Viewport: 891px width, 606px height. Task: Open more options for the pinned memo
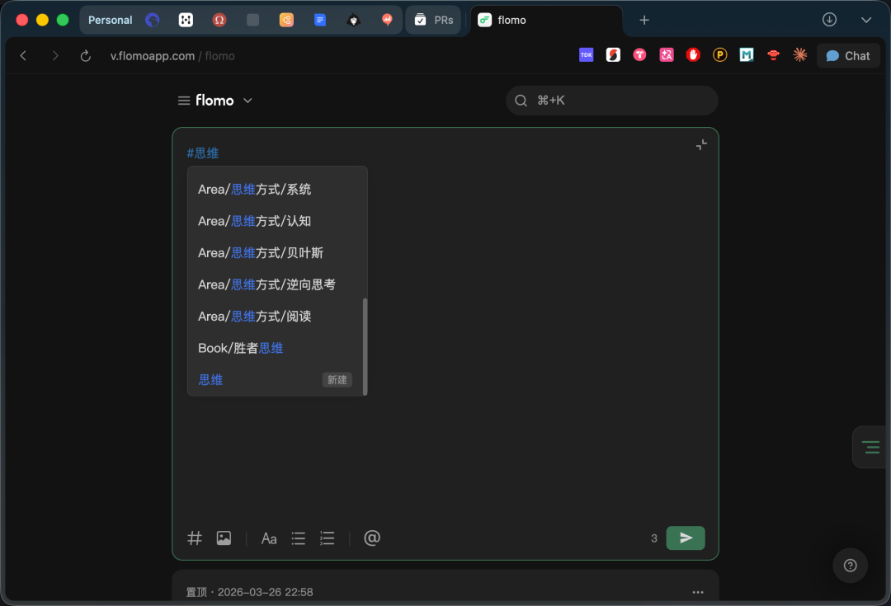click(x=698, y=592)
